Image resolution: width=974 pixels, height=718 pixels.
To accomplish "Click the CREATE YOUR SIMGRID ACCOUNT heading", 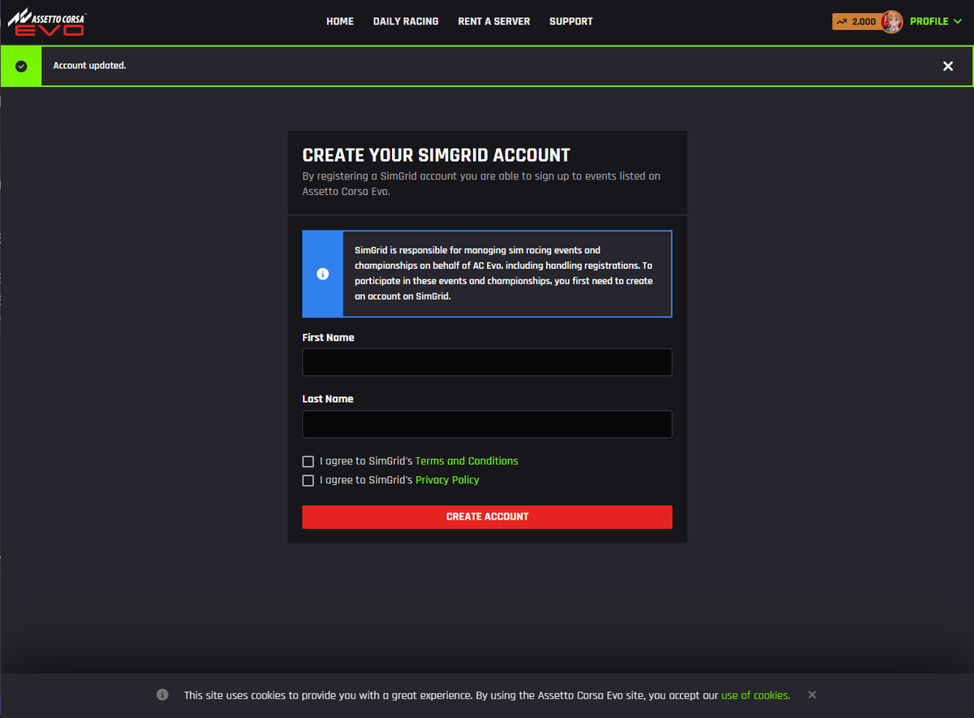I will click(x=437, y=155).
